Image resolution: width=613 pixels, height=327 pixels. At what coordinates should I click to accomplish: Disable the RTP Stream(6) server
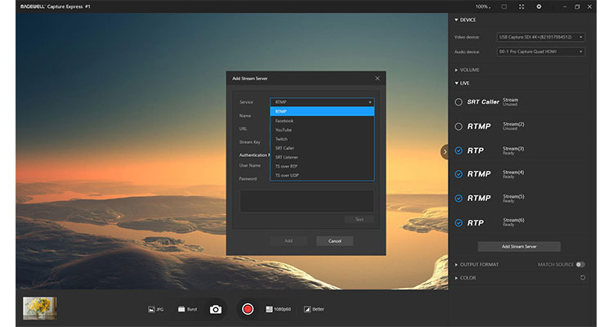tap(459, 223)
